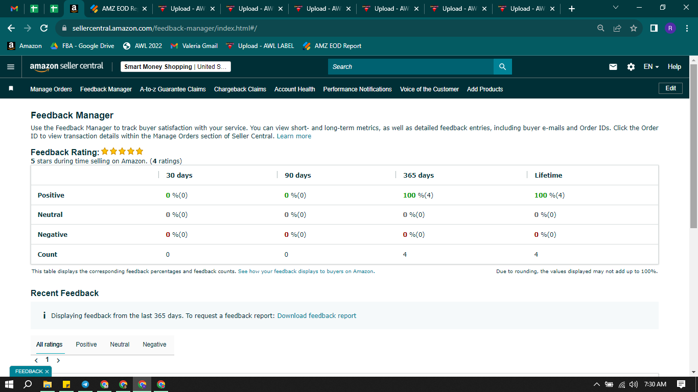698x392 pixels.
Task: Bookmark this page with the star
Action: [x=634, y=28]
